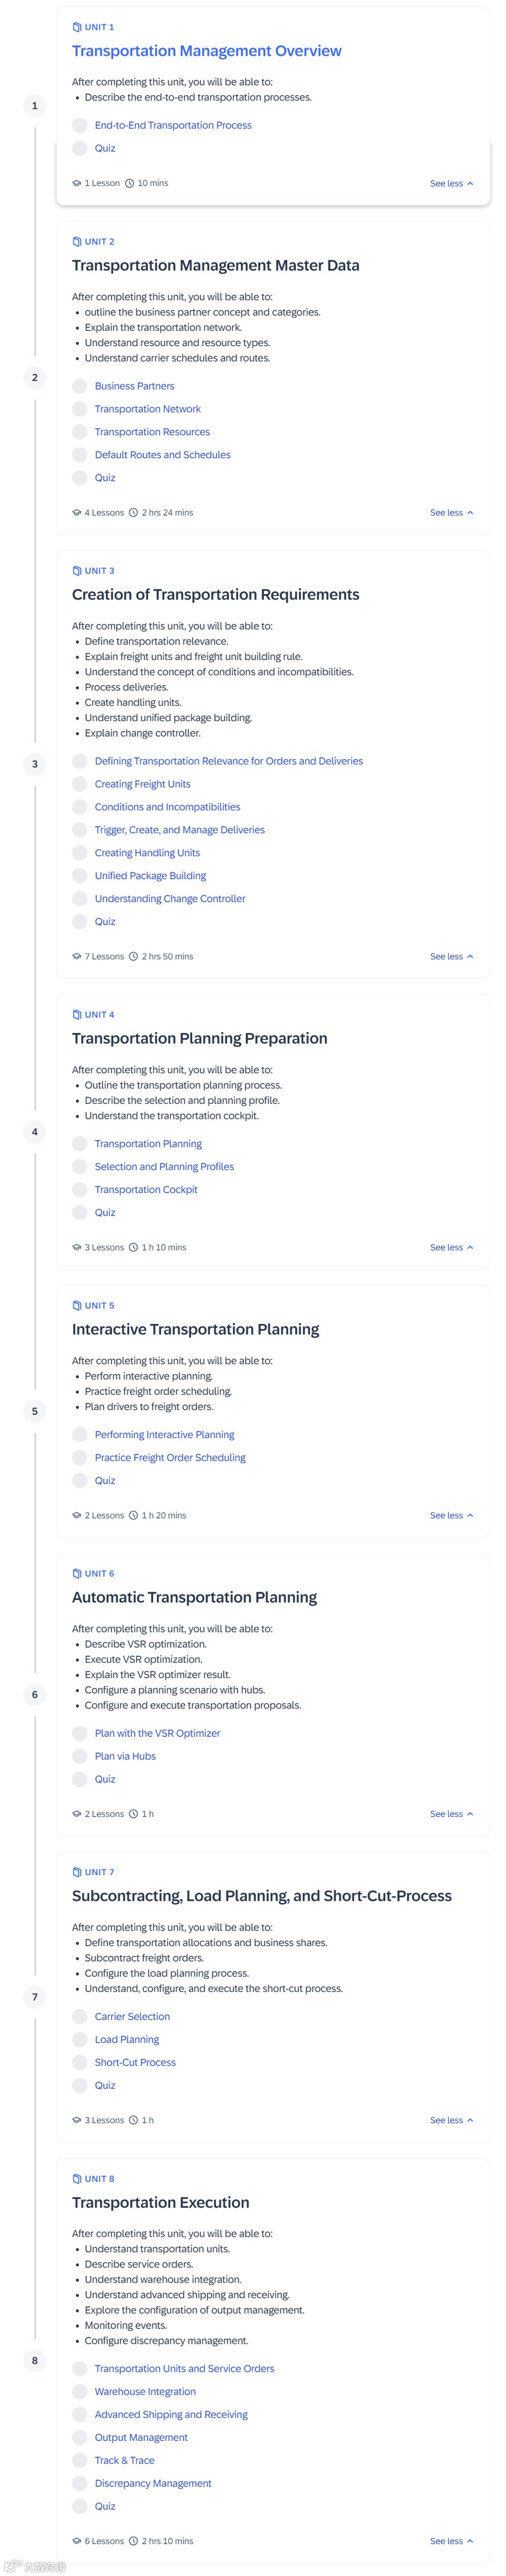The width and height of the screenshot is (506, 2576).
Task: Click the status circle for Creating Freight Units
Action: pos(80,785)
